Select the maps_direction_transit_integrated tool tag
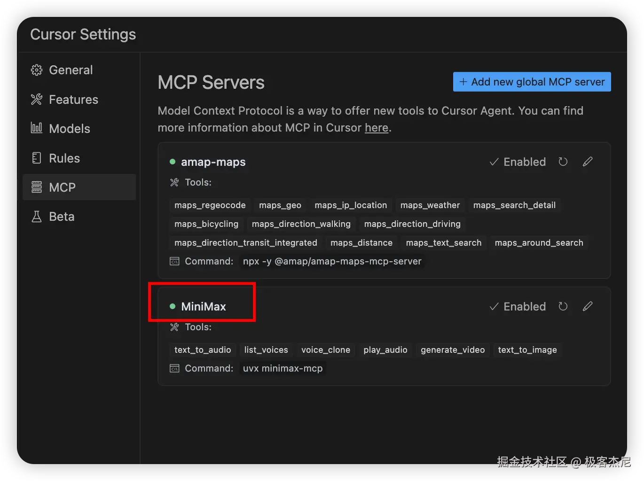The width and height of the screenshot is (644, 481). (246, 243)
